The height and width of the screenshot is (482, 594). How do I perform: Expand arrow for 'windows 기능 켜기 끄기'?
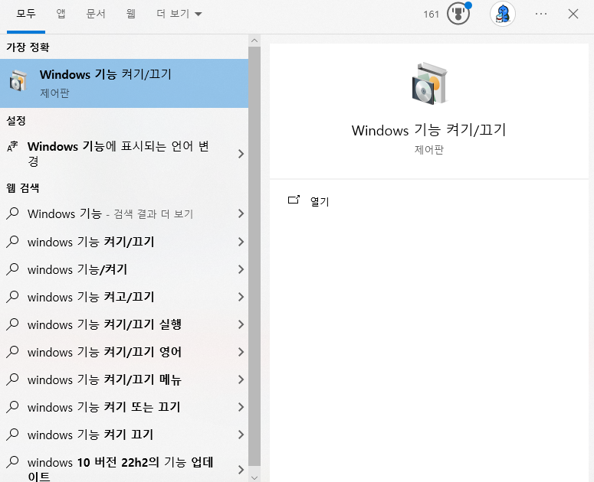click(x=241, y=435)
